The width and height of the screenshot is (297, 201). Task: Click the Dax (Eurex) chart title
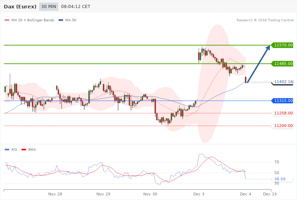[20, 7]
